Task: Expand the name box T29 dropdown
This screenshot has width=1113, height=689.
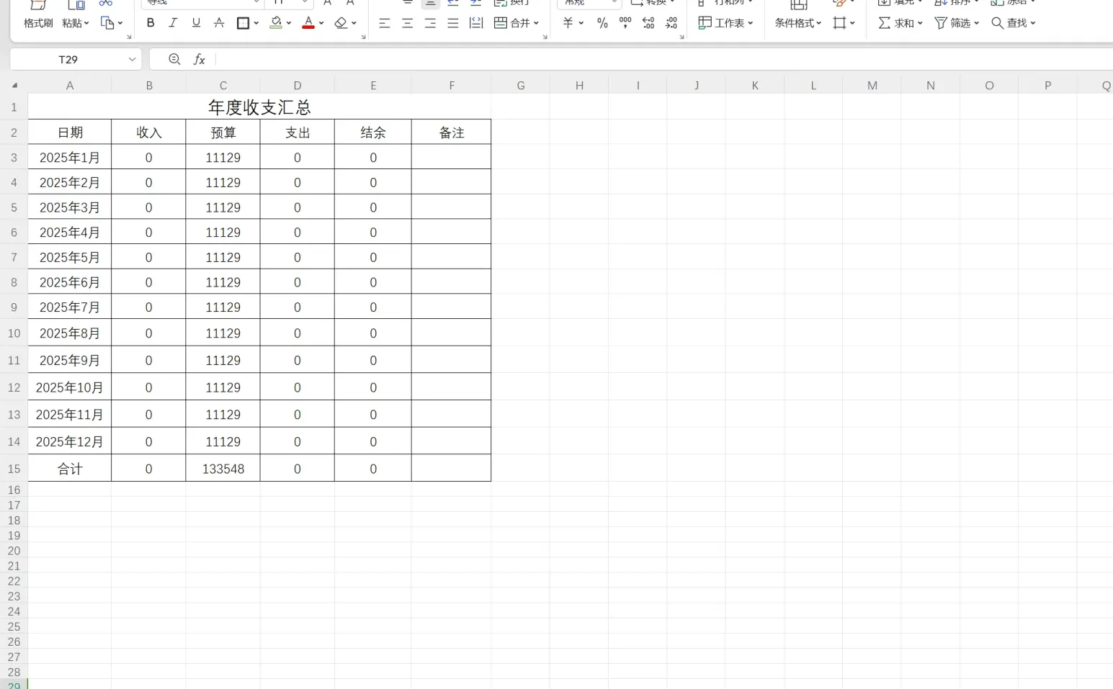Action: (x=133, y=59)
